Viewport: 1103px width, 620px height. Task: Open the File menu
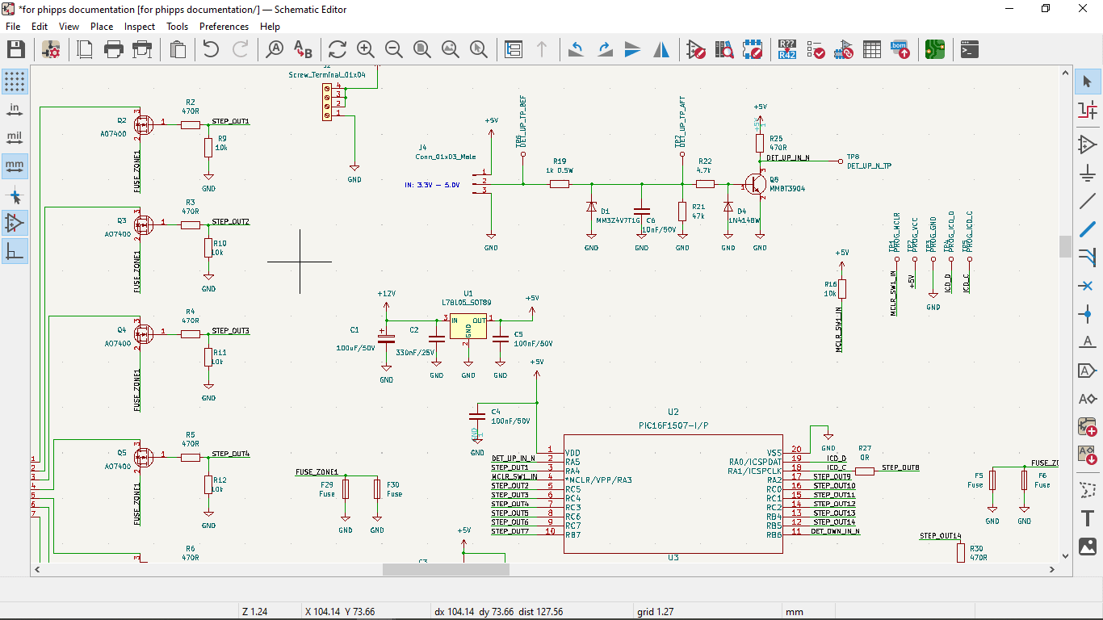pyautogui.click(x=13, y=27)
